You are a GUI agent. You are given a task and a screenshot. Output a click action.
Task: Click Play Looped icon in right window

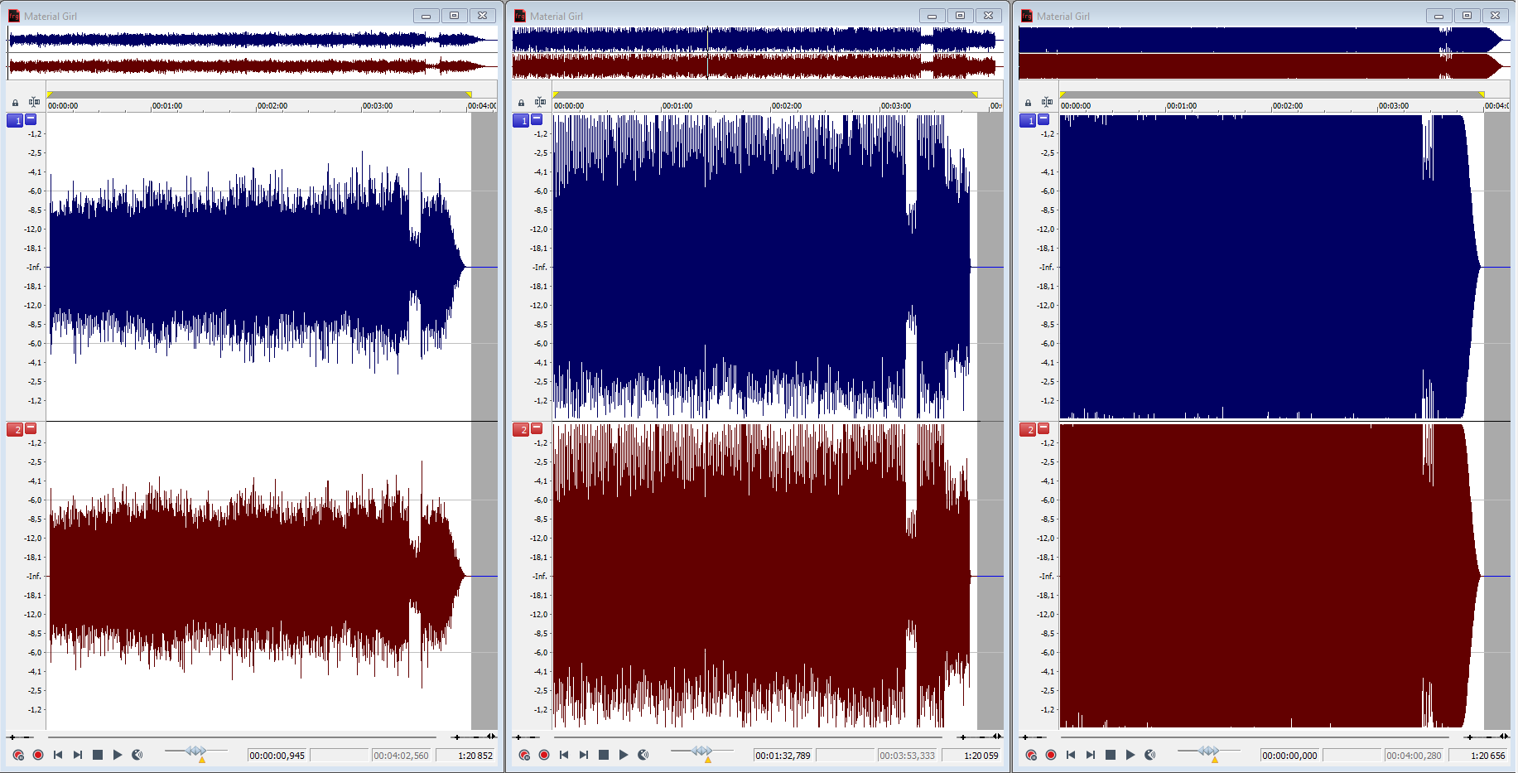(x=1150, y=755)
